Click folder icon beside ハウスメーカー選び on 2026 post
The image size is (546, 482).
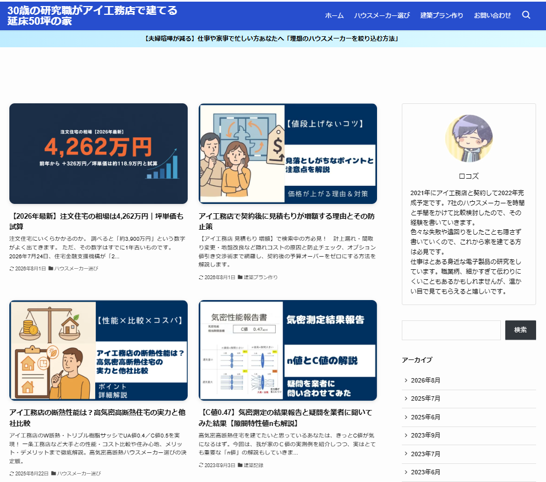(x=51, y=268)
